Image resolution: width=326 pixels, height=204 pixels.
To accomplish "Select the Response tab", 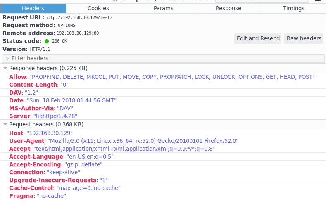I will [x=228, y=8].
